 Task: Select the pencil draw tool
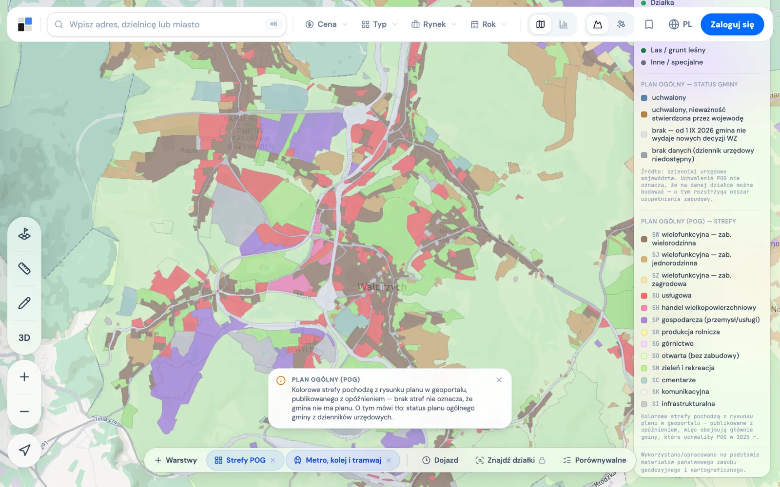coord(24,303)
